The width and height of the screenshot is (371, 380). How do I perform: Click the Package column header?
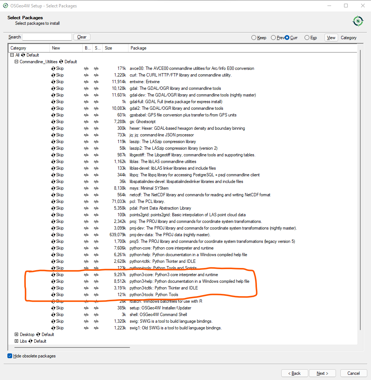[x=243, y=48]
